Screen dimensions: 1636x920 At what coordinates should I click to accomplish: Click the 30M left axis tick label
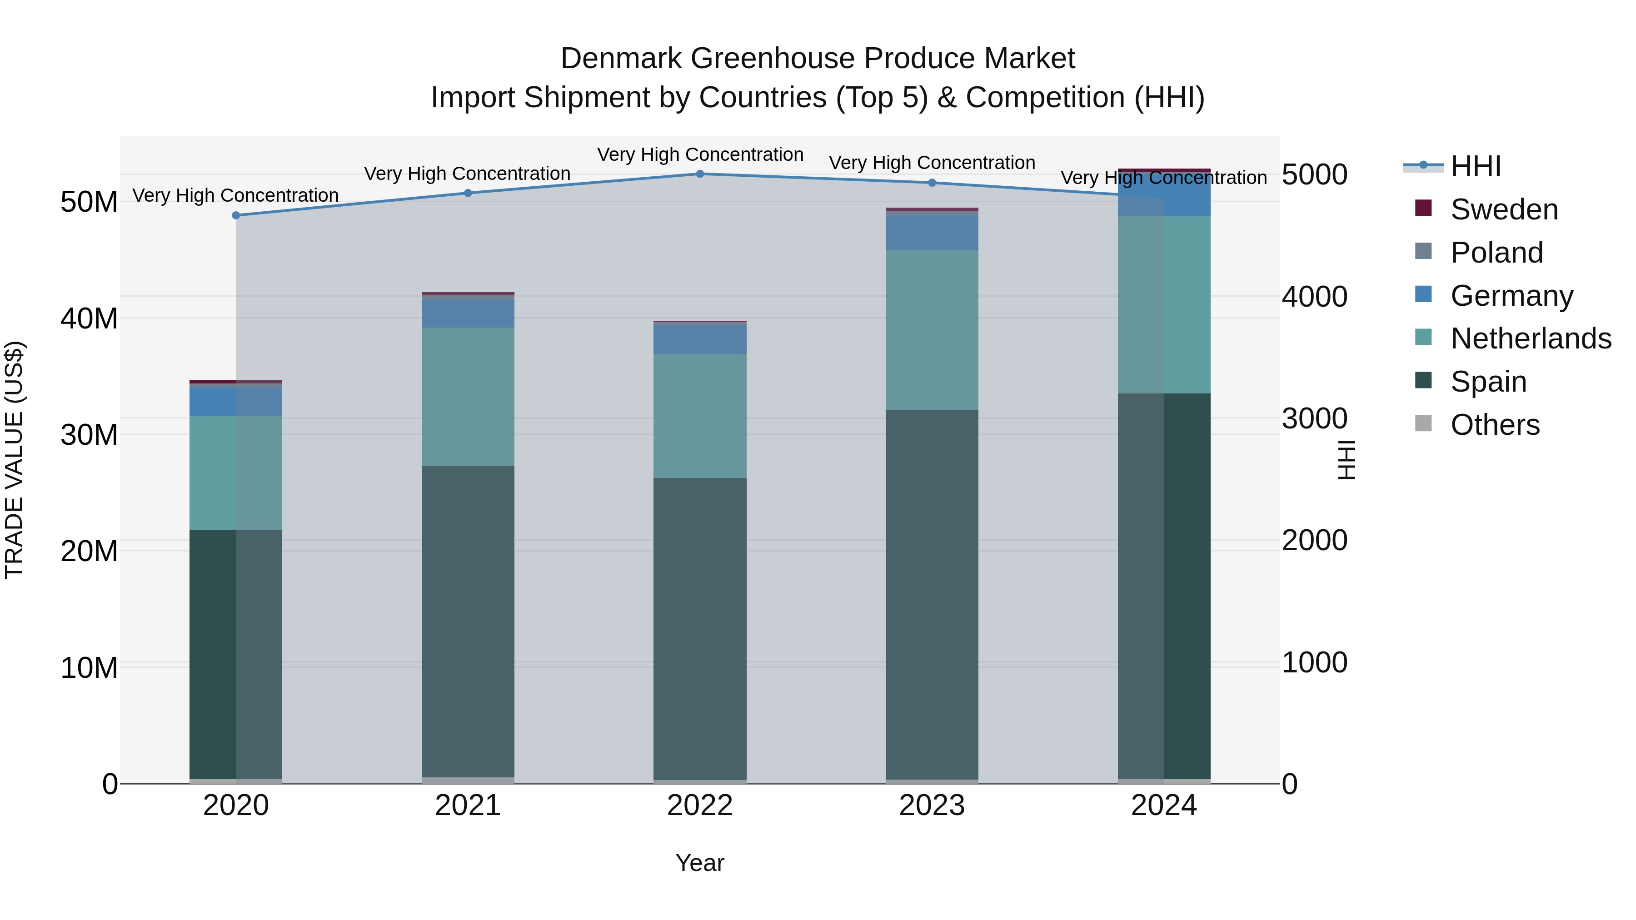coord(89,435)
